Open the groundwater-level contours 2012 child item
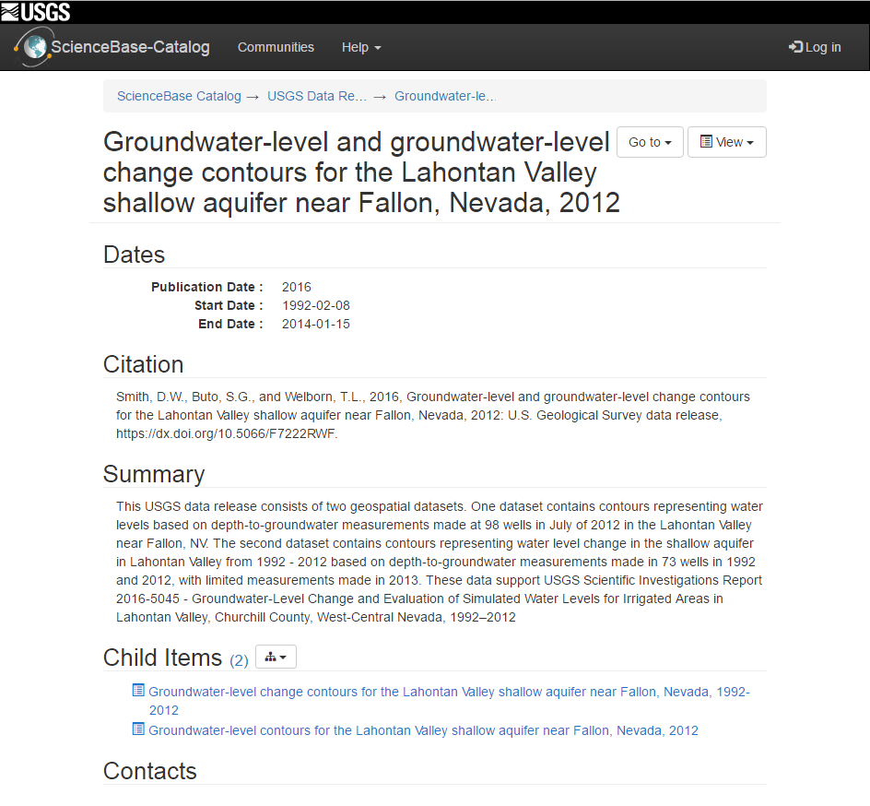This screenshot has height=806, width=870. (424, 729)
